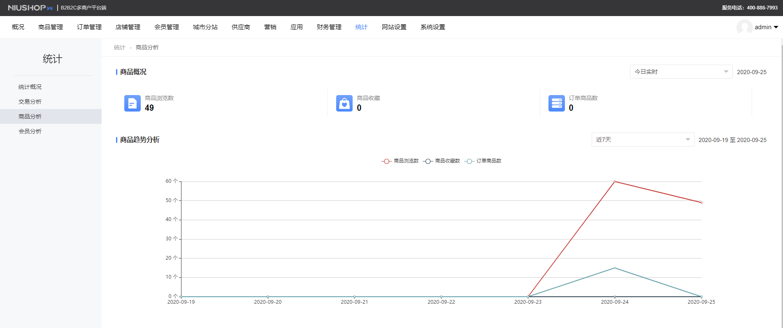The image size is (783, 328).
Task: Click the 2020-09-19 axis label
Action: (181, 302)
